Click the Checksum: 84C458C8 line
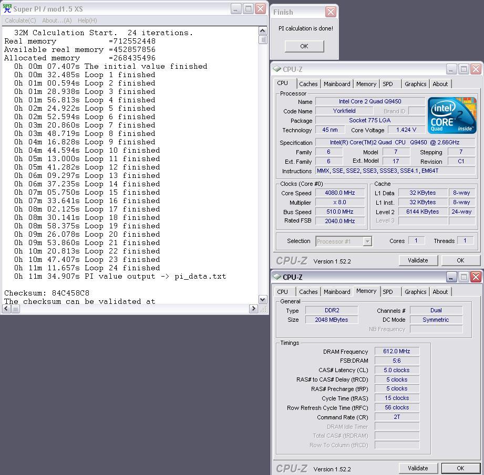 click(47, 293)
